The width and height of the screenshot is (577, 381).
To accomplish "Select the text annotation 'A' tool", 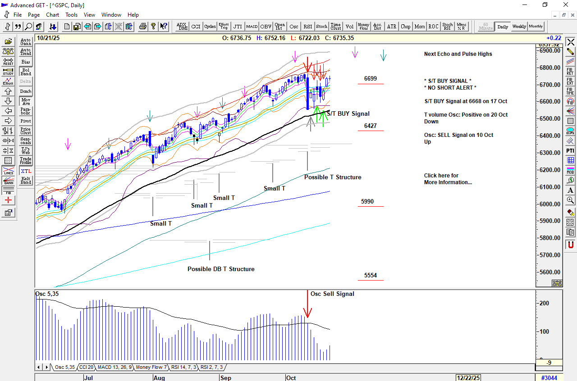I will (x=570, y=190).
